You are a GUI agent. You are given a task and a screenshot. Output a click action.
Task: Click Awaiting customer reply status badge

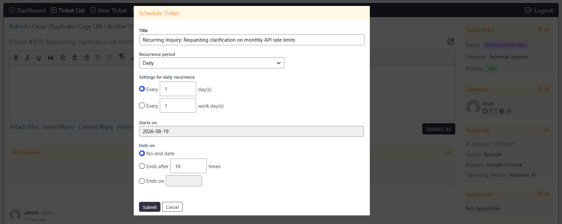[505, 45]
